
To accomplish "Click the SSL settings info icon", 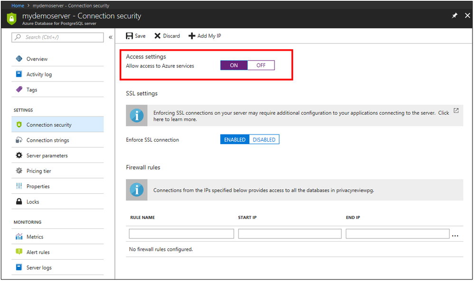I will click(x=137, y=116).
